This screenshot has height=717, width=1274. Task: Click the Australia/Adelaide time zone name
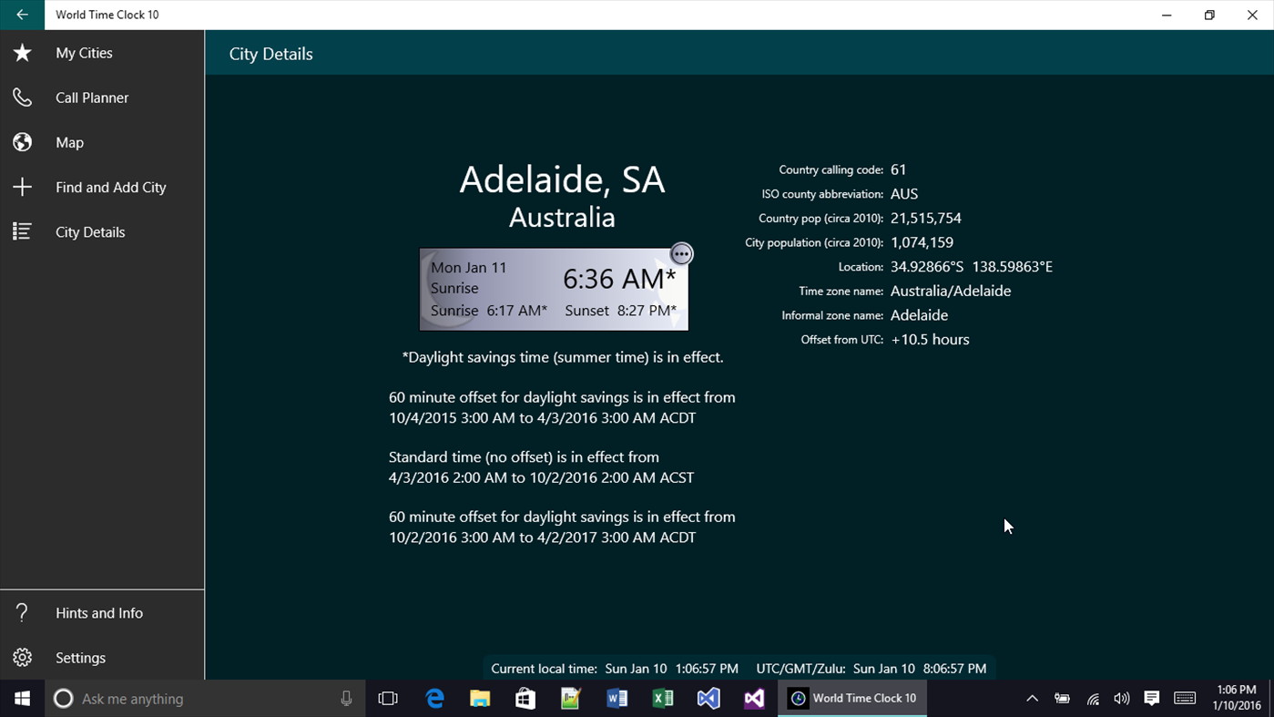[x=951, y=291]
